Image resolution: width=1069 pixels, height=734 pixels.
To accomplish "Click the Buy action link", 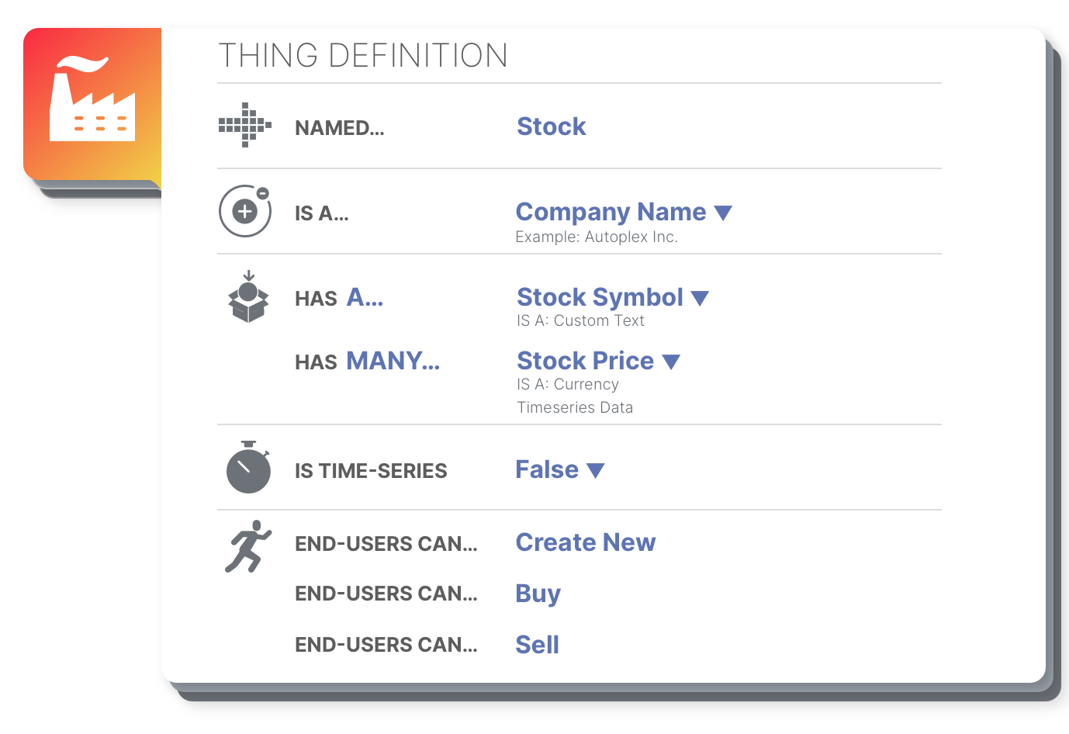I will [538, 594].
